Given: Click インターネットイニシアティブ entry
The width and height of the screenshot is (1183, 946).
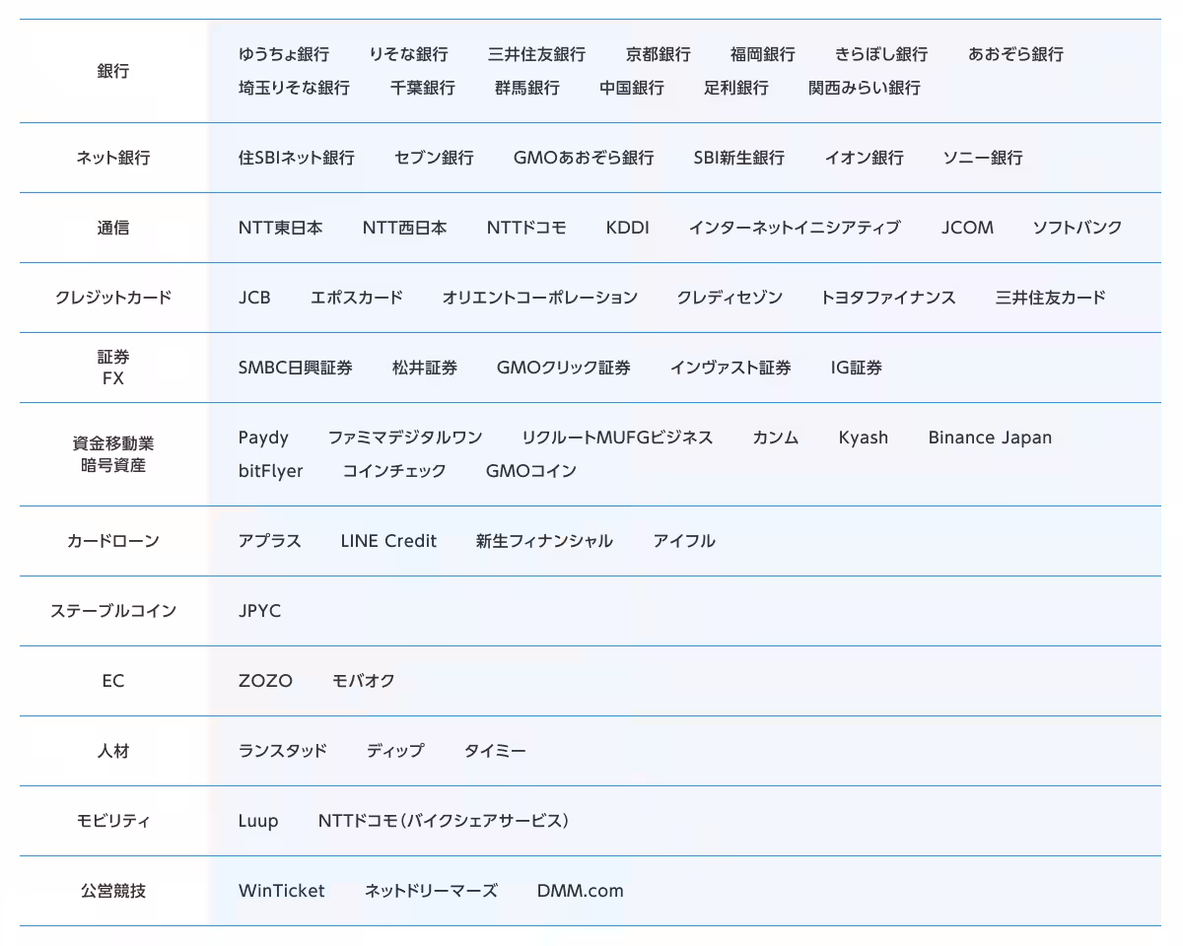Looking at the screenshot, I should [x=795, y=228].
